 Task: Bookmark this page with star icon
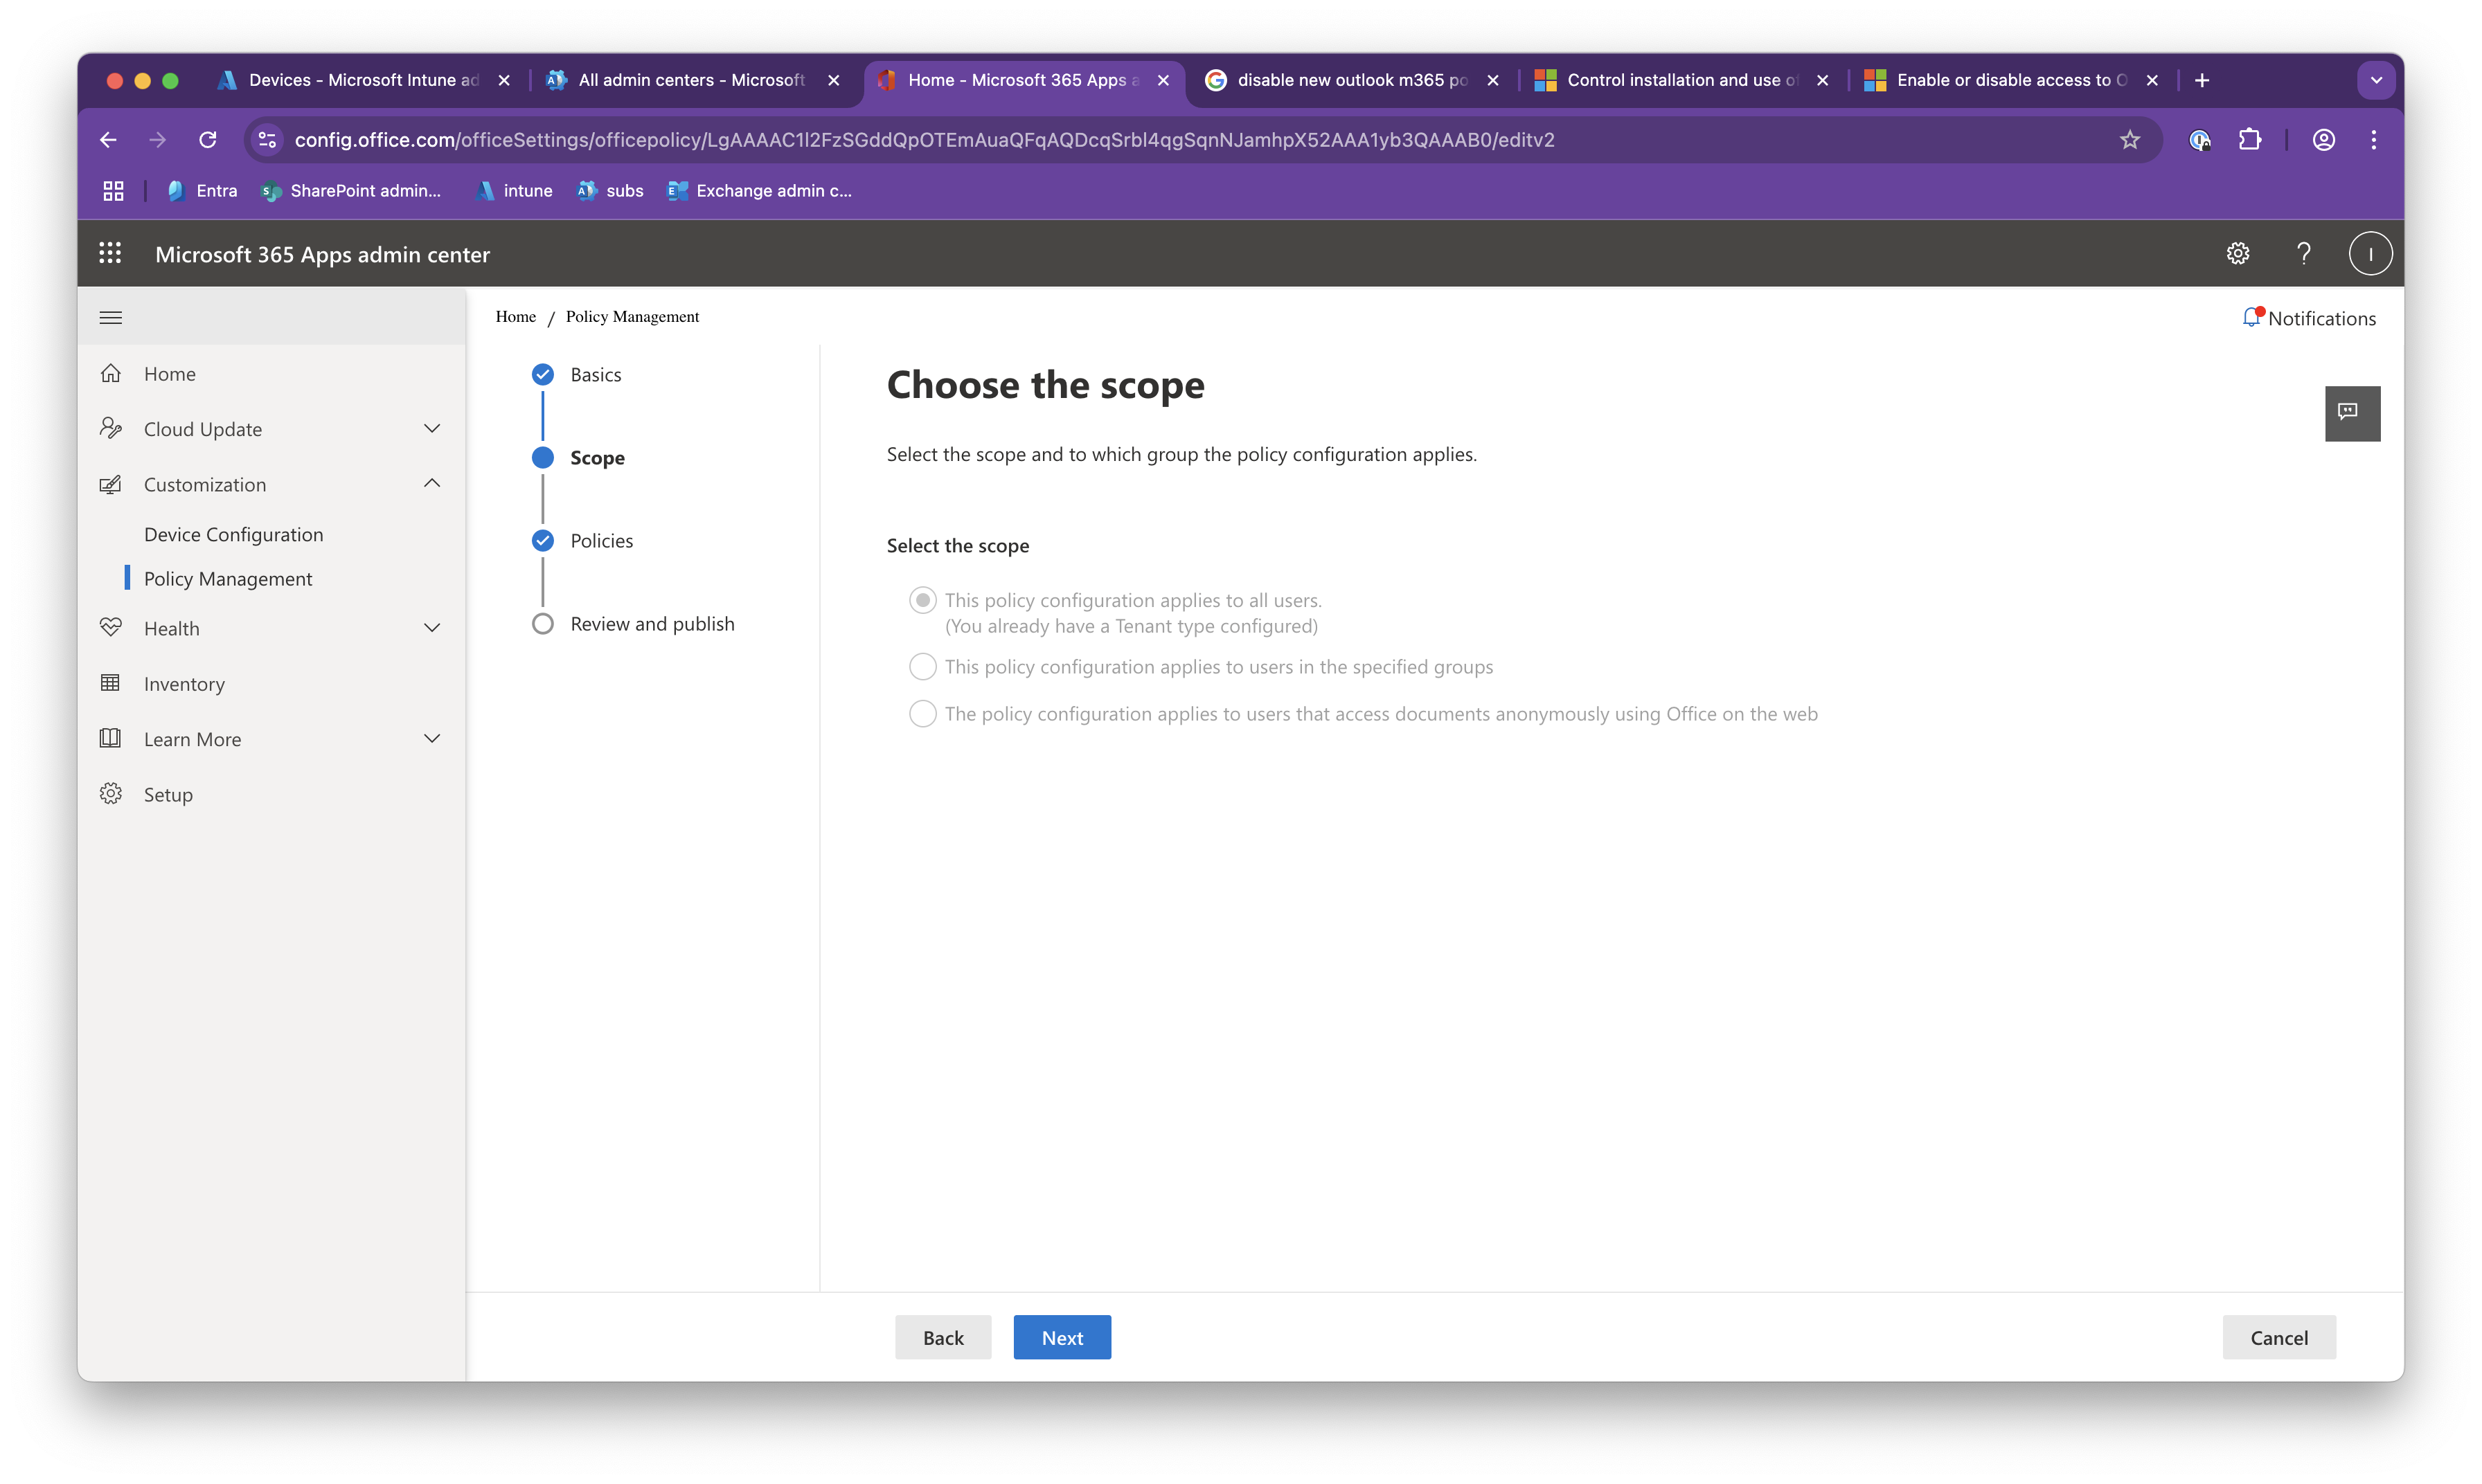(2129, 140)
